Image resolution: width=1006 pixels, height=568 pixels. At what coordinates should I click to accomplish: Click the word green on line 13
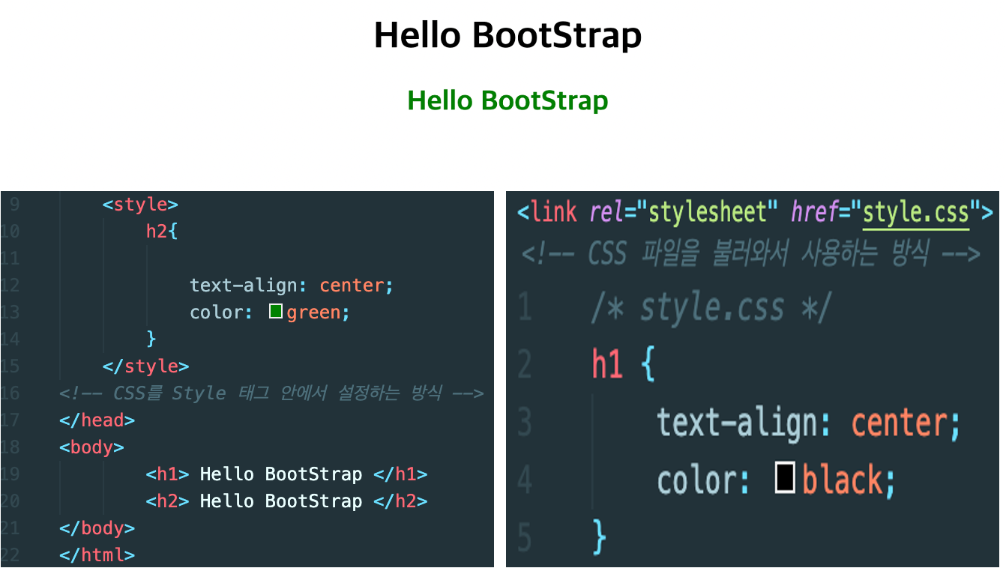[313, 312]
